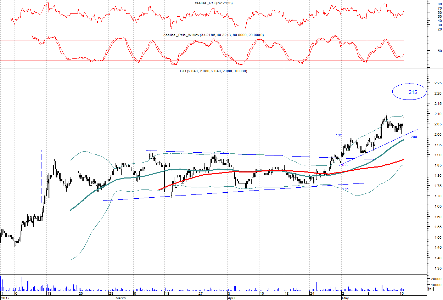Click the 50 level label in the stochastic pane
The height and width of the screenshot is (300, 443).
pos(430,51)
